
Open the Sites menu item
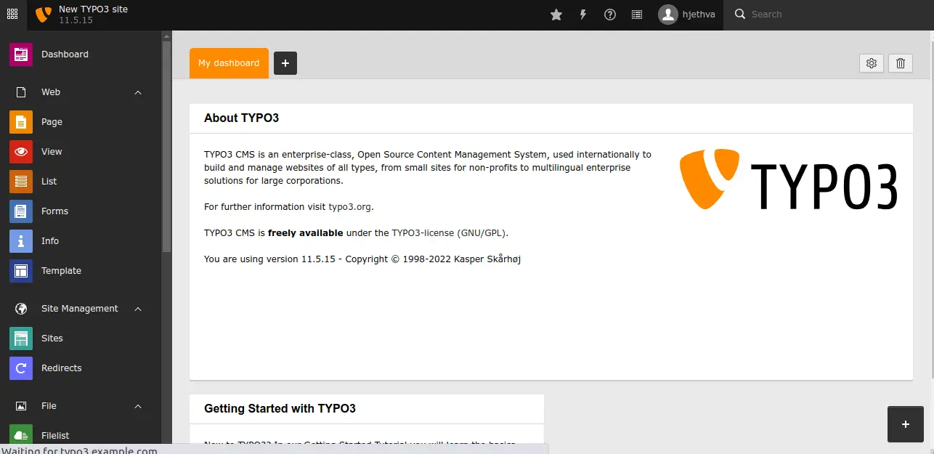tap(81, 339)
